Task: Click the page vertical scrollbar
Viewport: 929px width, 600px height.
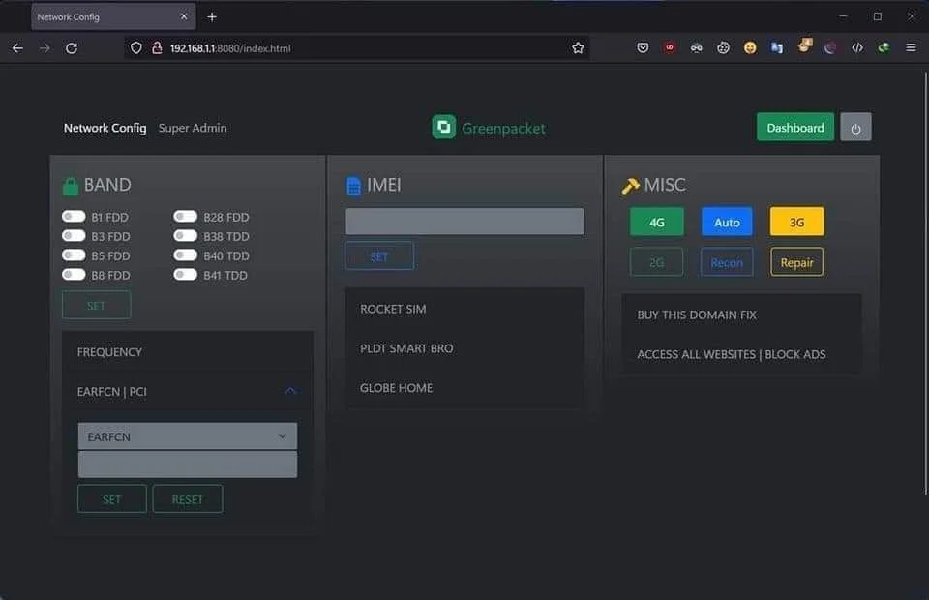Action: (925, 284)
